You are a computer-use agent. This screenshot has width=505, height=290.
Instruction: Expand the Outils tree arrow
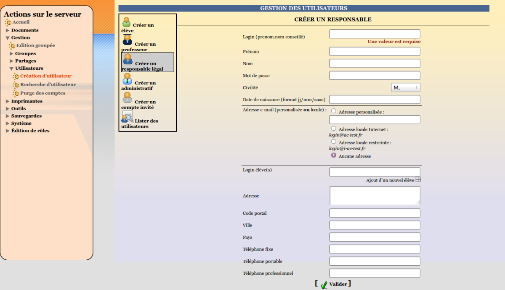pyautogui.click(x=8, y=108)
